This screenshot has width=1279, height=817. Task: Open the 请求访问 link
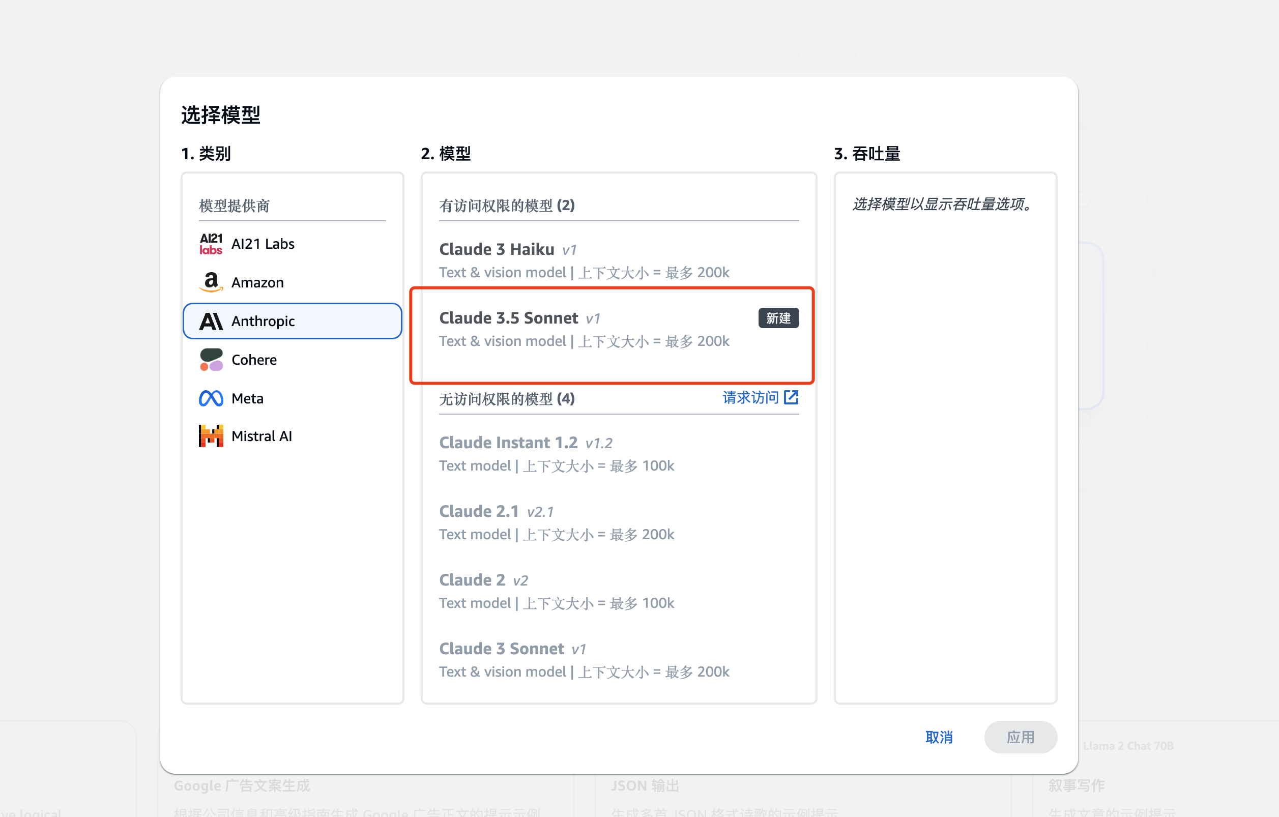[760, 397]
